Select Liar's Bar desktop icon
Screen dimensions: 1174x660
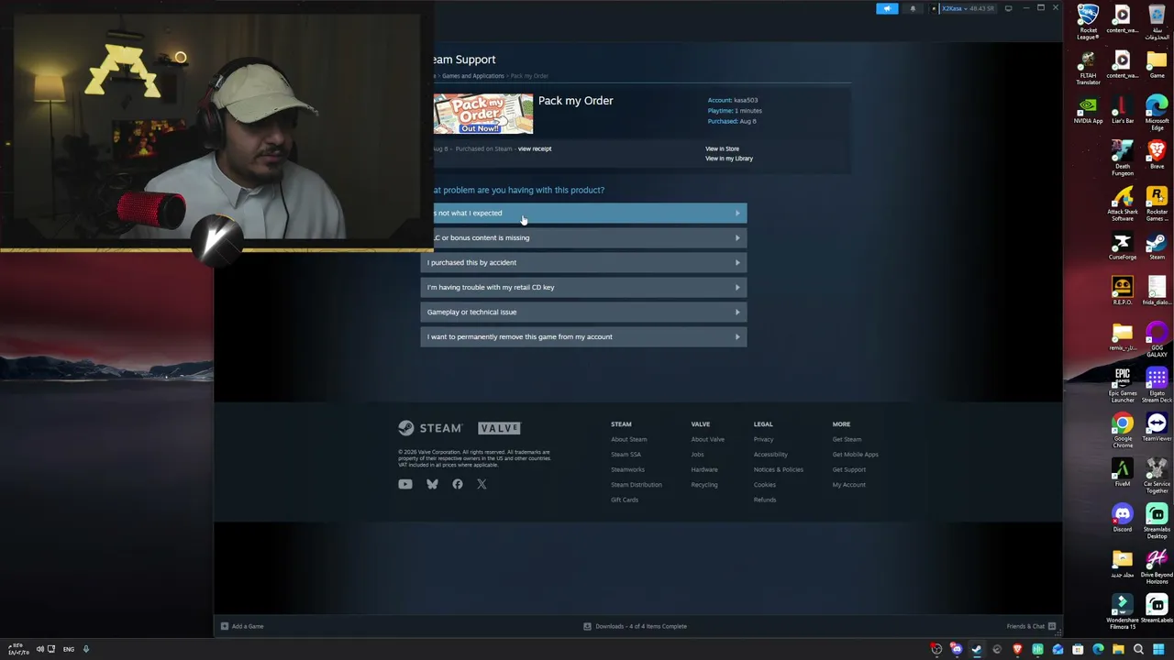click(1123, 108)
